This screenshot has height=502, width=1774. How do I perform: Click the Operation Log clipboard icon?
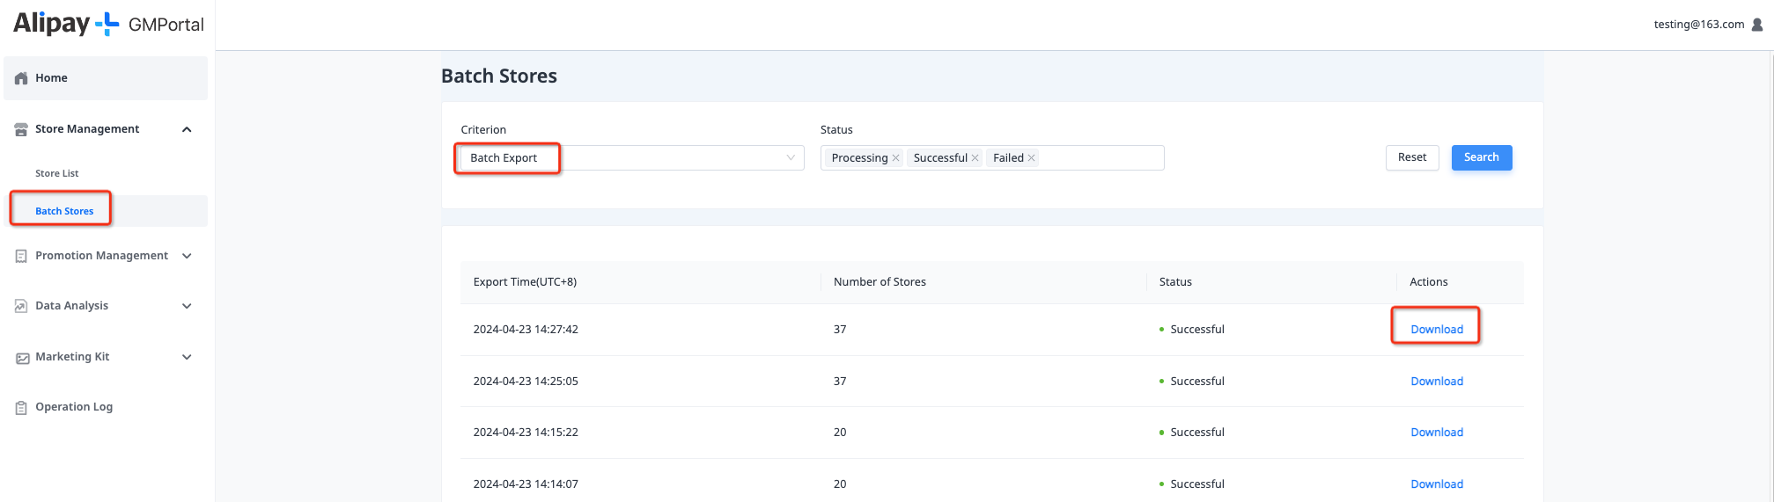(x=21, y=407)
